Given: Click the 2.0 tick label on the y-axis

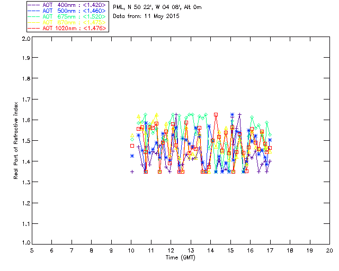Looking at the screenshot, I should point(26,39).
